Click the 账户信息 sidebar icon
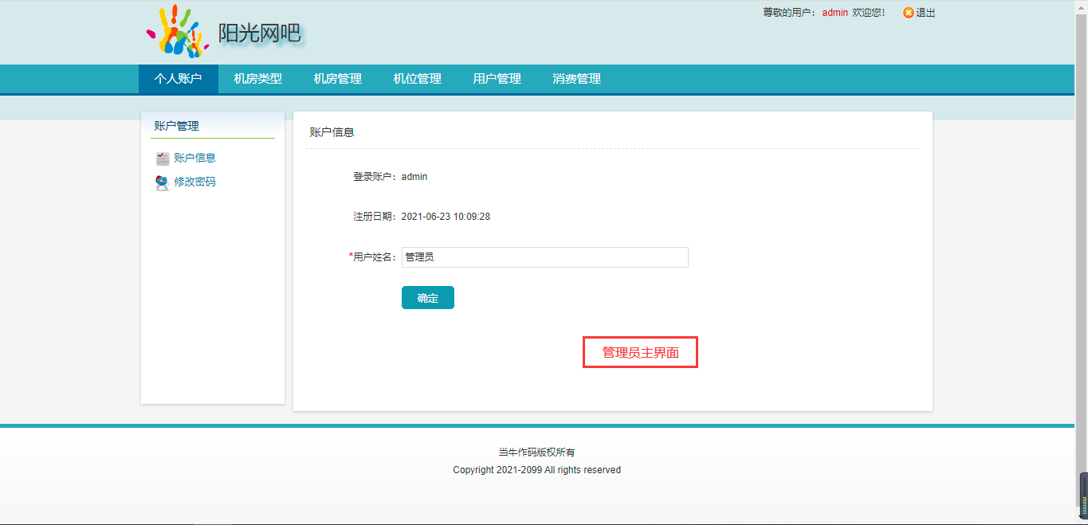Screen dimensions: 1088x525 (163, 159)
